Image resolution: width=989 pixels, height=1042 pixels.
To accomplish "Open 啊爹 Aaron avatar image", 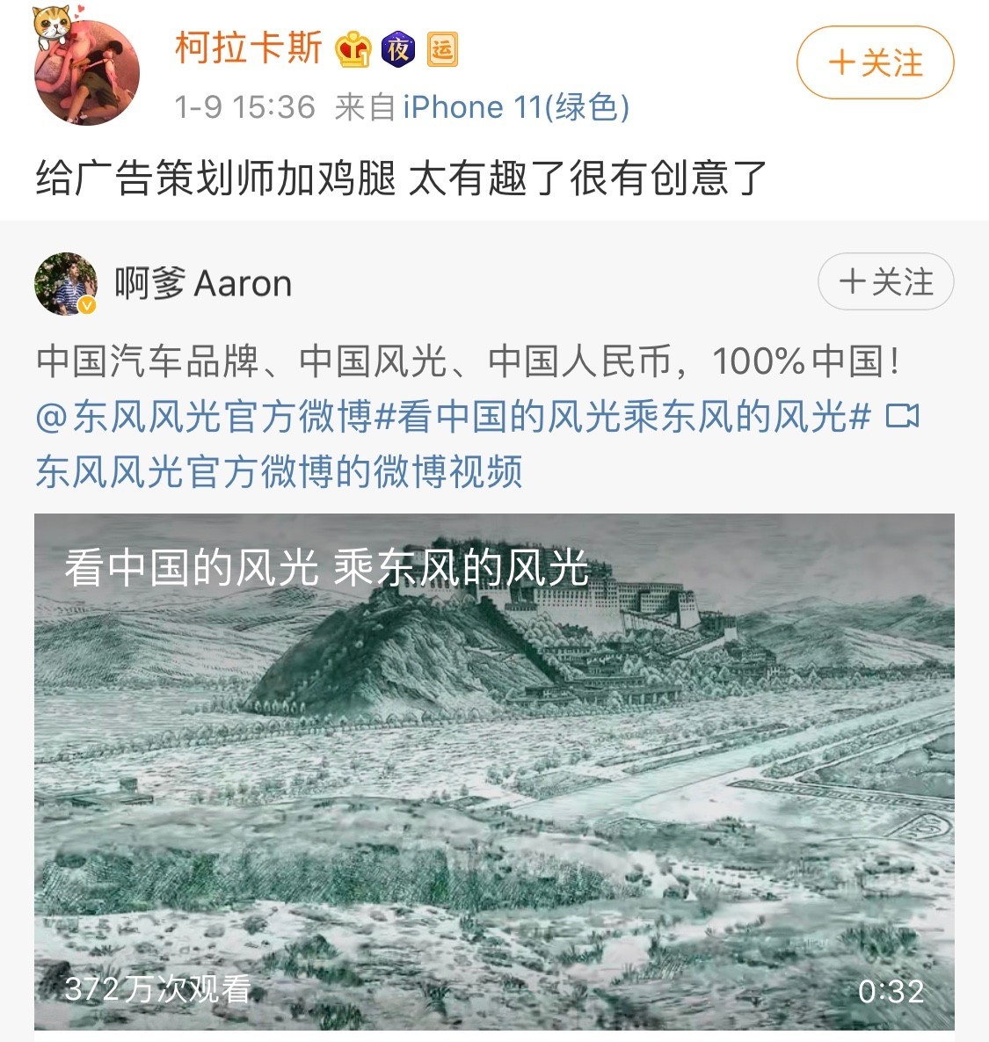I will (x=66, y=283).
